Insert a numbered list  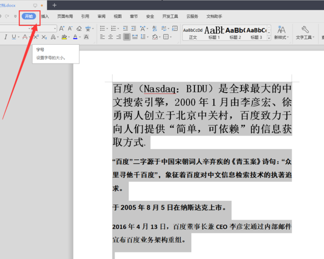click(113, 28)
